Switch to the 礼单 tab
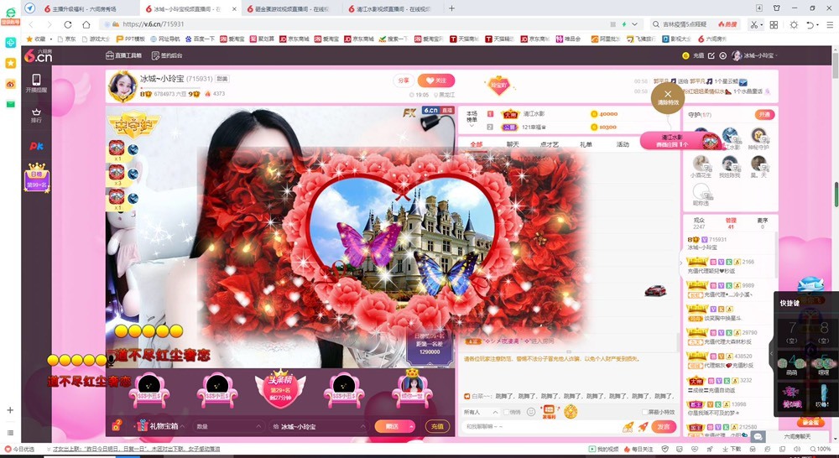The image size is (839, 458). point(586,144)
